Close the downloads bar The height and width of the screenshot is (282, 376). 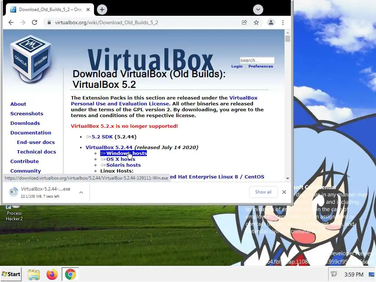point(284,192)
